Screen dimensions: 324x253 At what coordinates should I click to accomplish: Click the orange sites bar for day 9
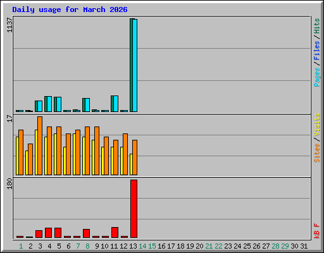click(97, 151)
